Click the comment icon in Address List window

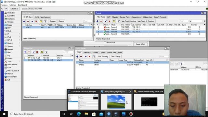[42, 52]
